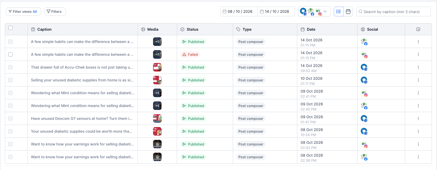Viewport: 437px width, 170px height.
Task: Open three-dot menu for the Dexcom G7 row
Action: (418, 118)
